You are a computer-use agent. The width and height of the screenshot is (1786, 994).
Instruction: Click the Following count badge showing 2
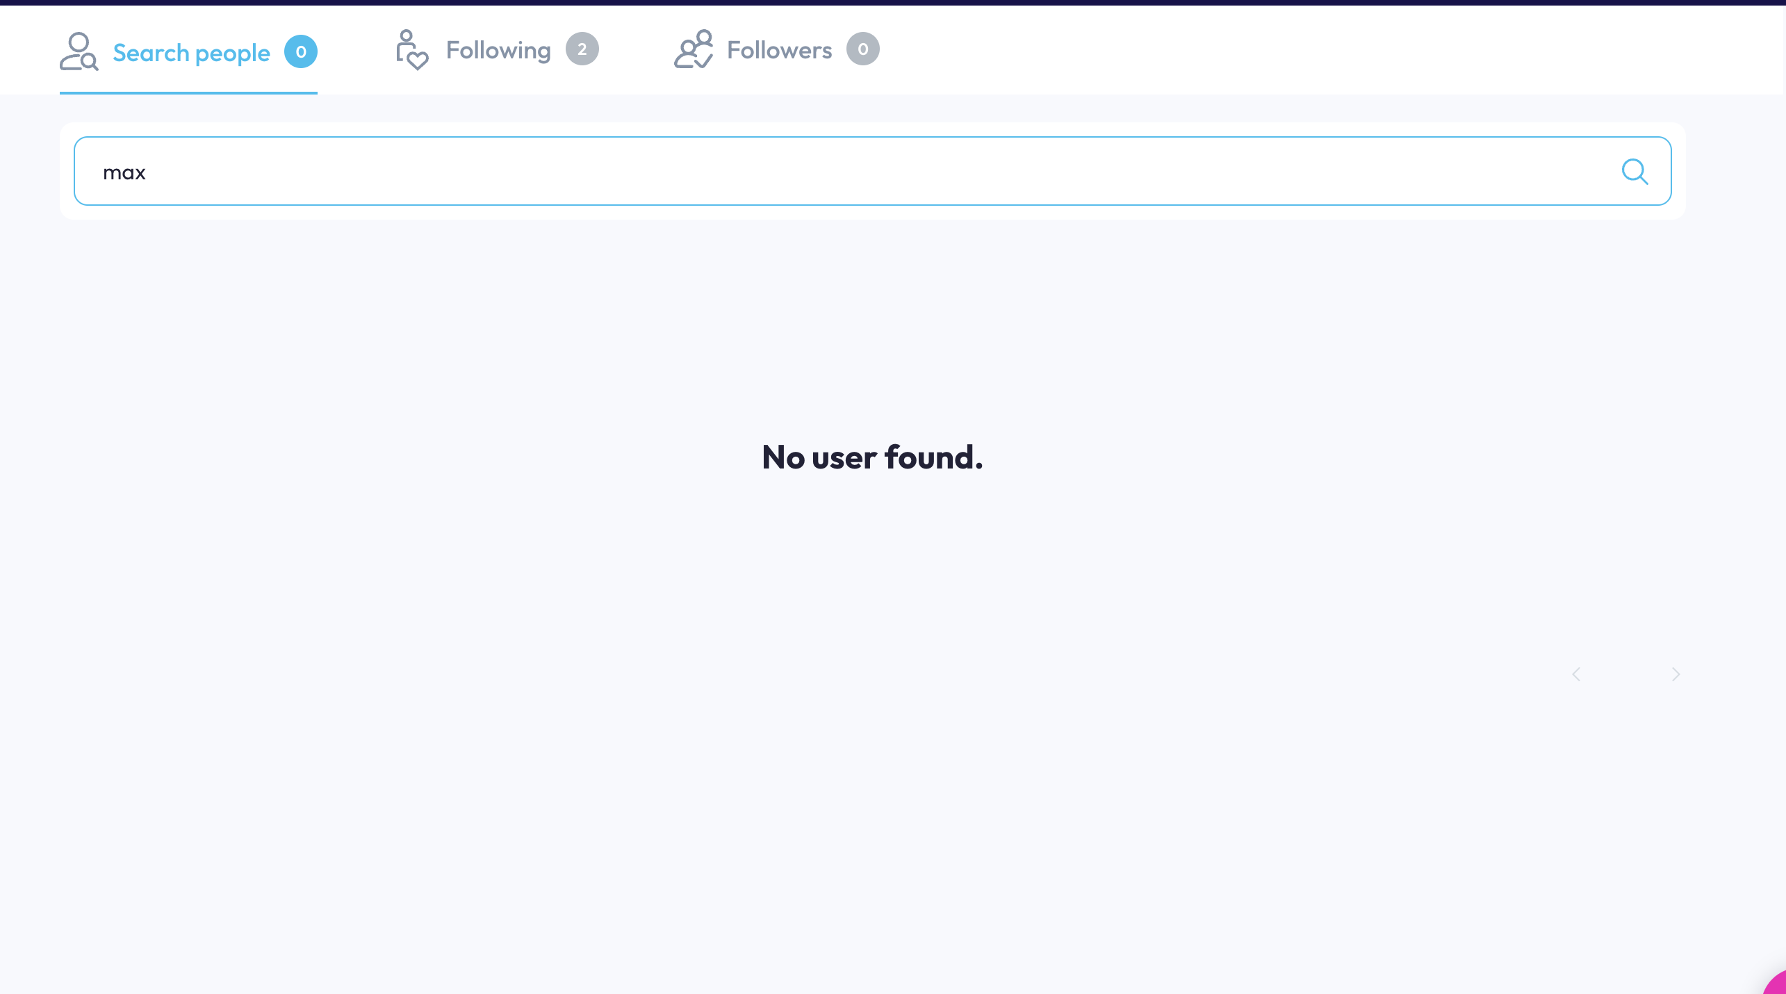pos(582,49)
